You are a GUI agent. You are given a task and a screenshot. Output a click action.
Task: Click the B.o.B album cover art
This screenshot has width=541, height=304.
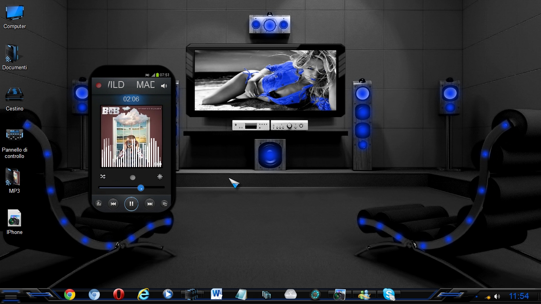(131, 136)
